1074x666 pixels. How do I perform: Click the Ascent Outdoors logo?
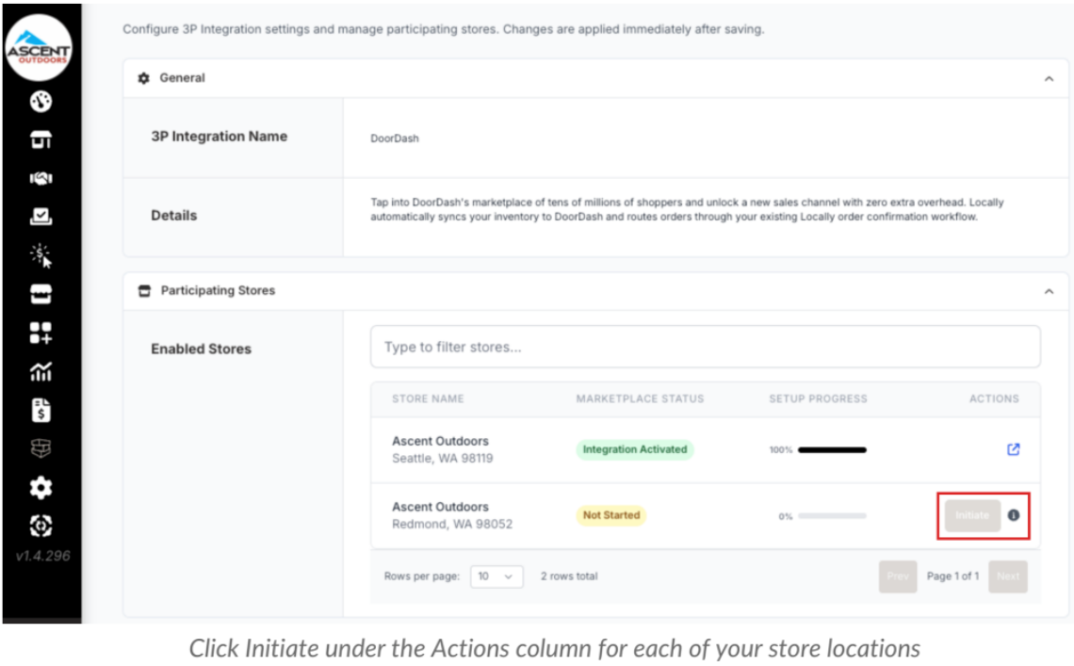click(39, 47)
